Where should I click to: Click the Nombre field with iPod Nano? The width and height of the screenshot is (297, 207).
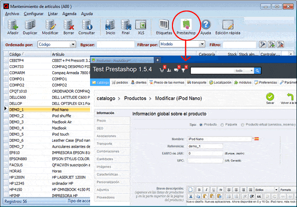(219, 139)
